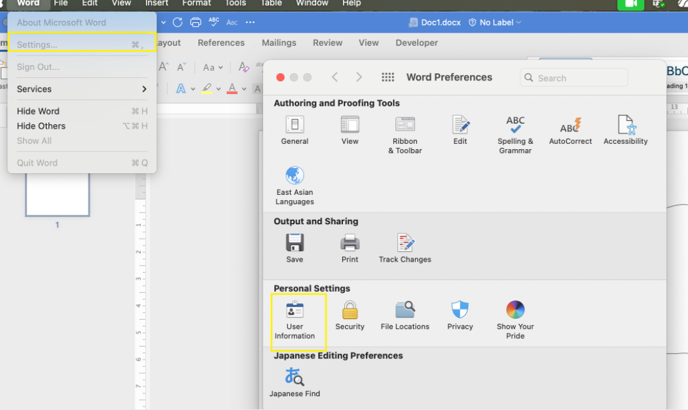Viewport: 688px width, 410px height.
Task: Open East Asian Languages preferences
Action: coord(295,186)
